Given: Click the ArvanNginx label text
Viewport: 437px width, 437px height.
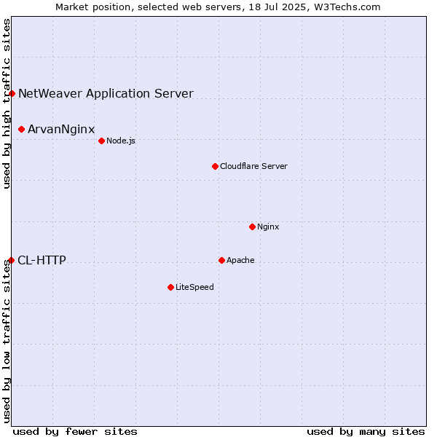Looking at the screenshot, I should 61,130.
